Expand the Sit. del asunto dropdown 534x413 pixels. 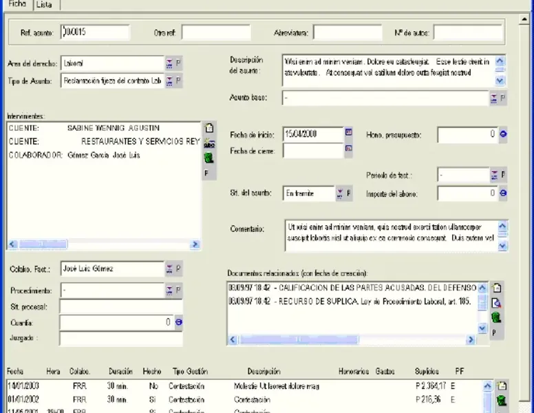click(x=340, y=194)
